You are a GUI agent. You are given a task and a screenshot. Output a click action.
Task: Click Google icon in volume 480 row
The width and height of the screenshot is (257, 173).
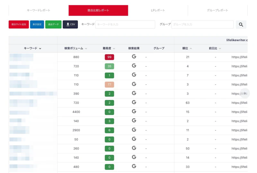click(x=134, y=166)
